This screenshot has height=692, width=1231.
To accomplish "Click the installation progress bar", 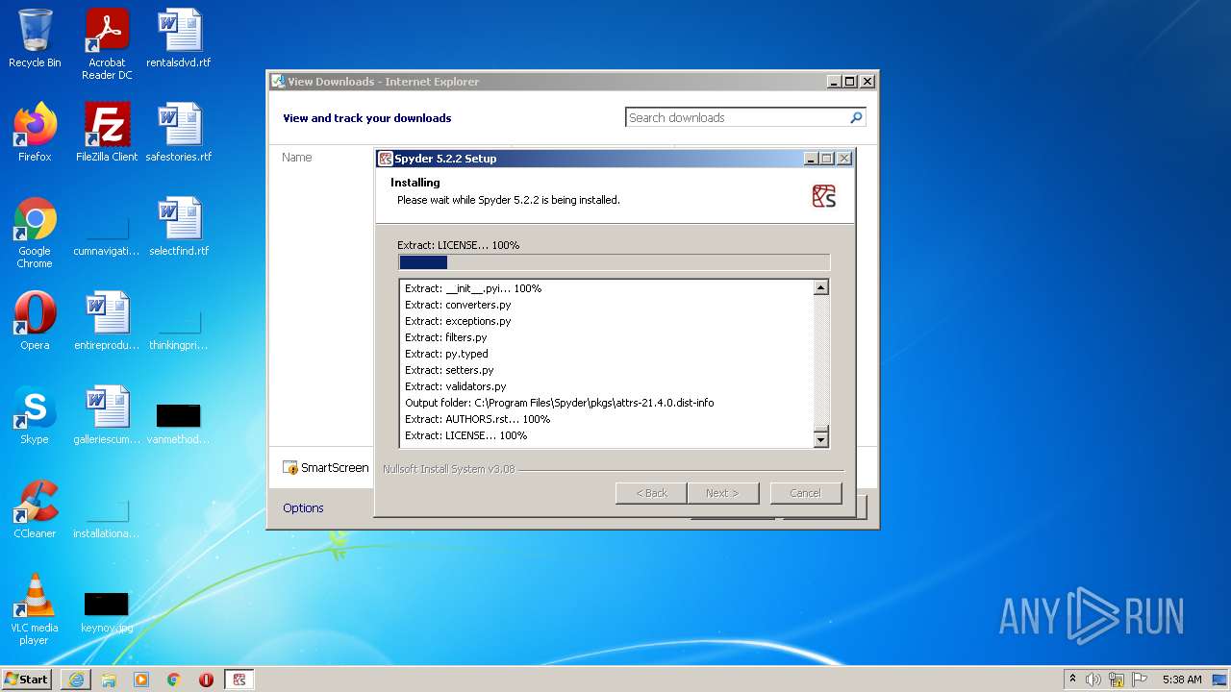I will 614,262.
